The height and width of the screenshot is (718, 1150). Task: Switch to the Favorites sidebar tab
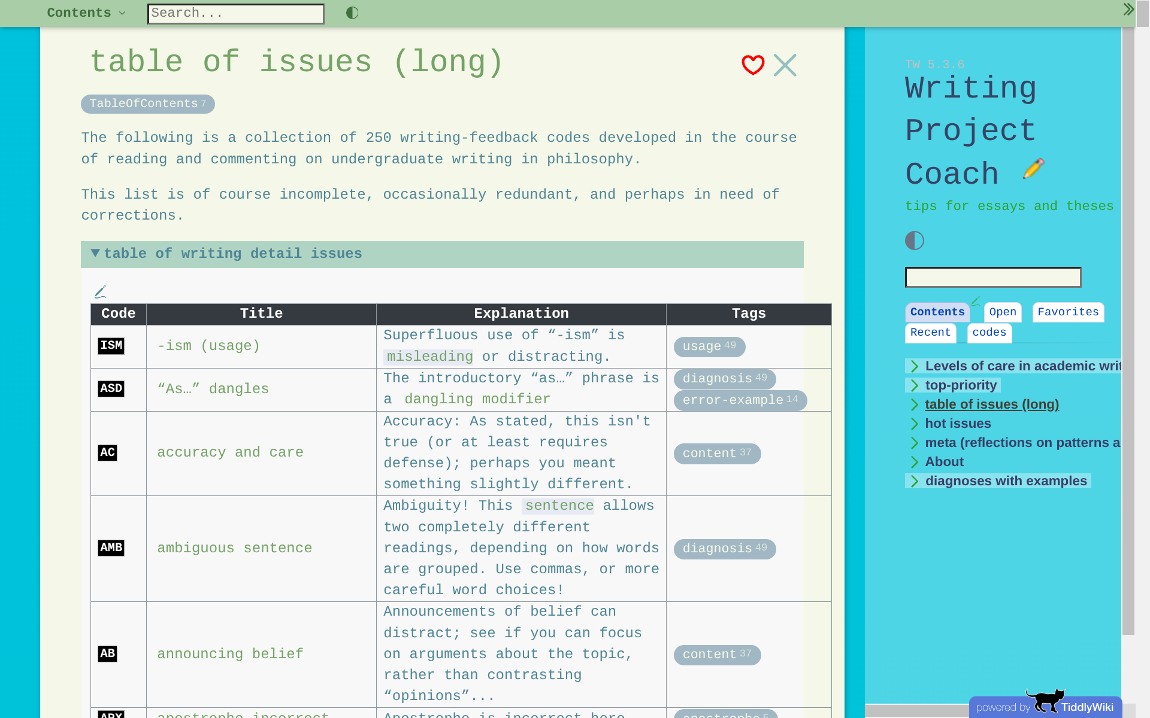(x=1067, y=312)
